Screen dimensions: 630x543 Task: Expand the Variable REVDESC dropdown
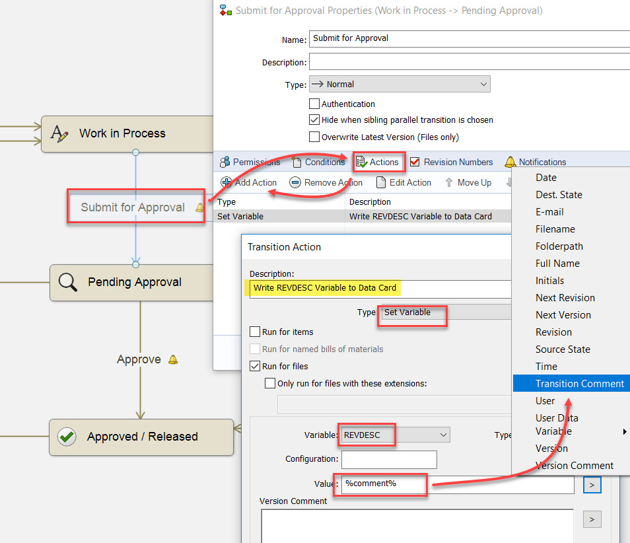tap(443, 435)
